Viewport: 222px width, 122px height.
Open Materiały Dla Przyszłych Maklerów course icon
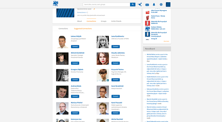pos(147,23)
